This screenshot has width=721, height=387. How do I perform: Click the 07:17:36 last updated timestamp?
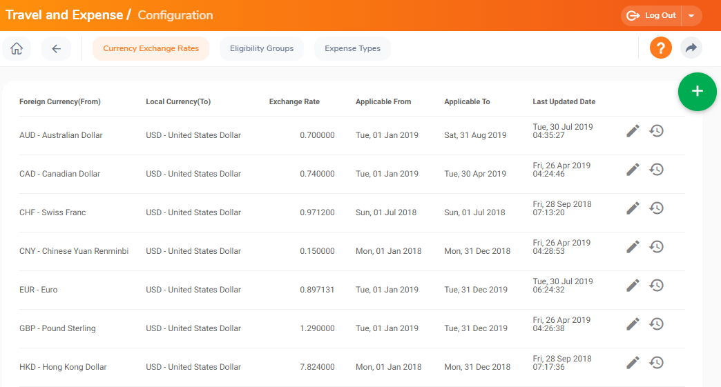[548, 366]
